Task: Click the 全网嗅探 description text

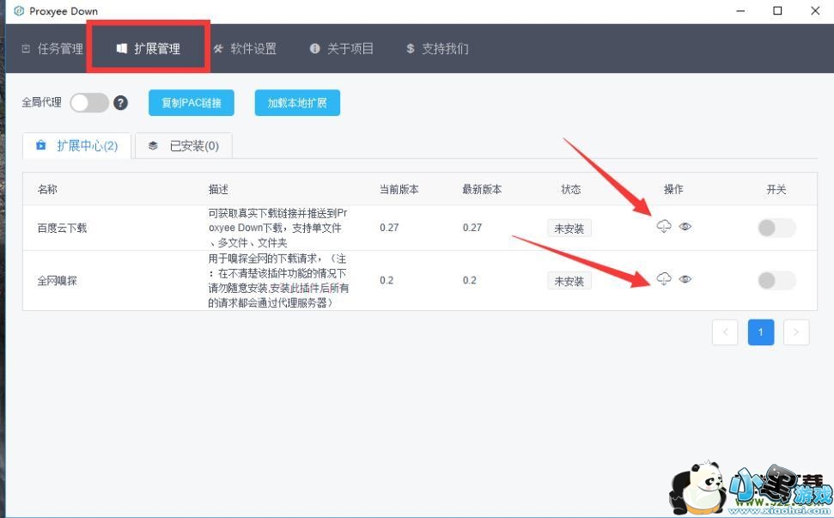Action: pos(278,280)
